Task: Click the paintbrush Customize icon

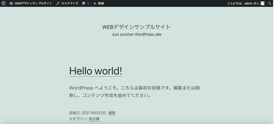Action: pyautogui.click(x=58, y=3)
